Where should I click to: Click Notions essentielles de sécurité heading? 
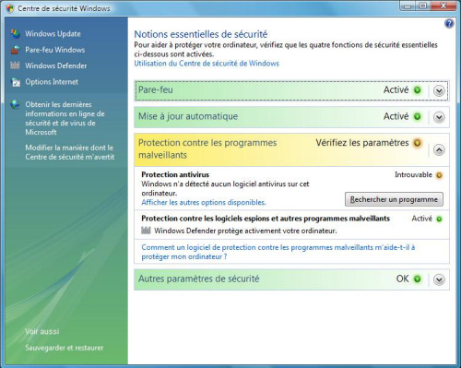[201, 34]
